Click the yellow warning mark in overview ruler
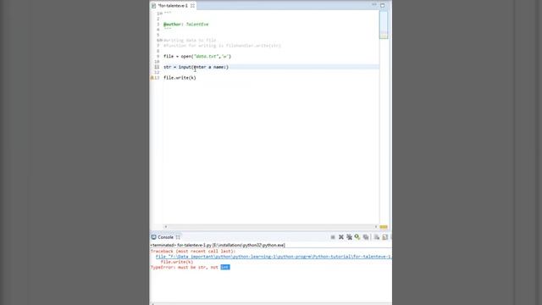This screenshot has width=542, height=305. [x=384, y=227]
